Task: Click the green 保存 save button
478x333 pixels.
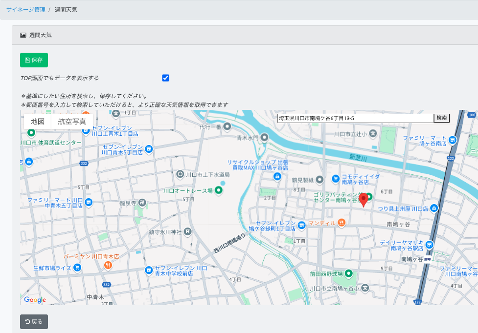Action: (34, 60)
